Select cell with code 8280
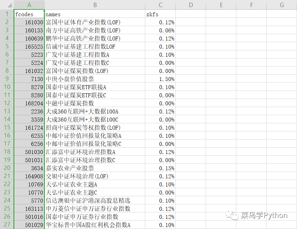 point(29,95)
